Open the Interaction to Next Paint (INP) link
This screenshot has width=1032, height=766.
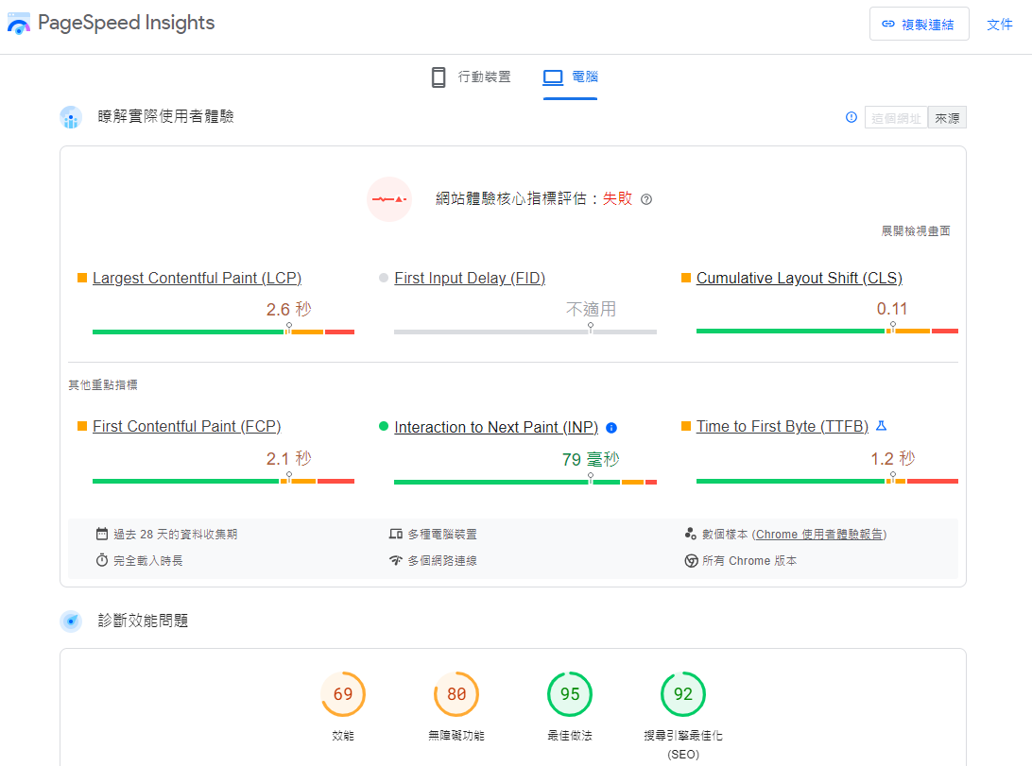pyautogui.click(x=496, y=427)
